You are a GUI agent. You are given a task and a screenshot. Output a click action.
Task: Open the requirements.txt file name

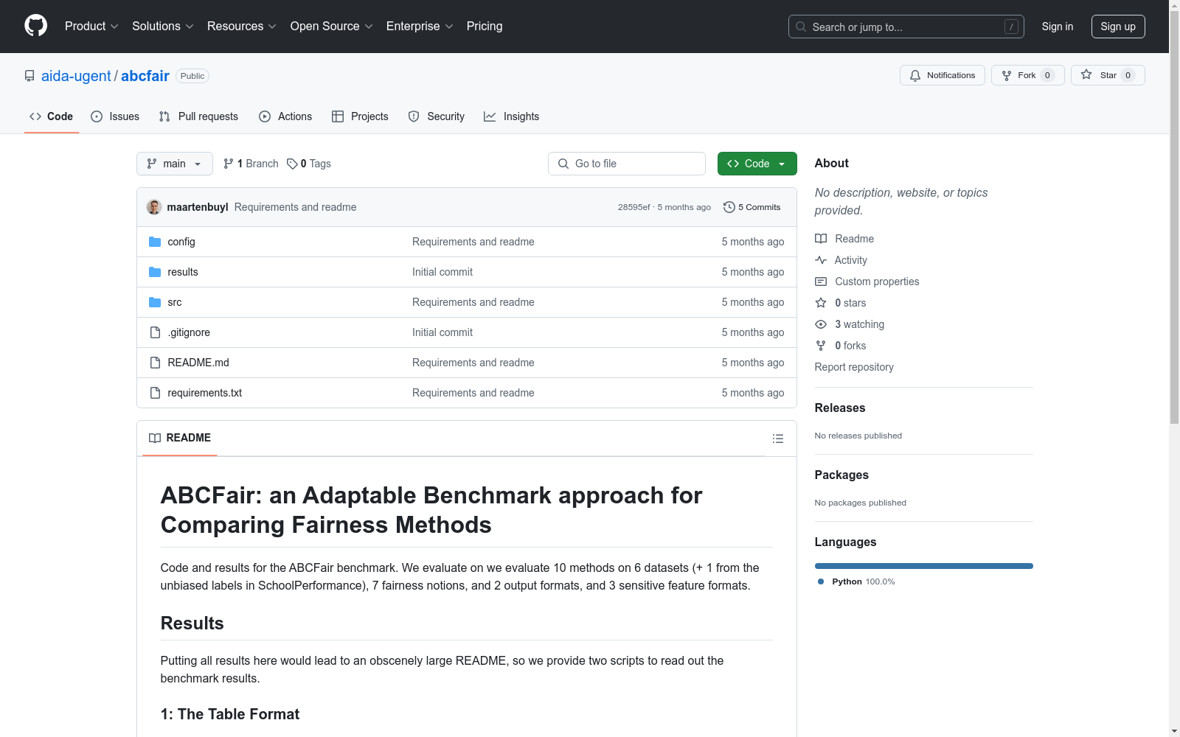click(205, 393)
